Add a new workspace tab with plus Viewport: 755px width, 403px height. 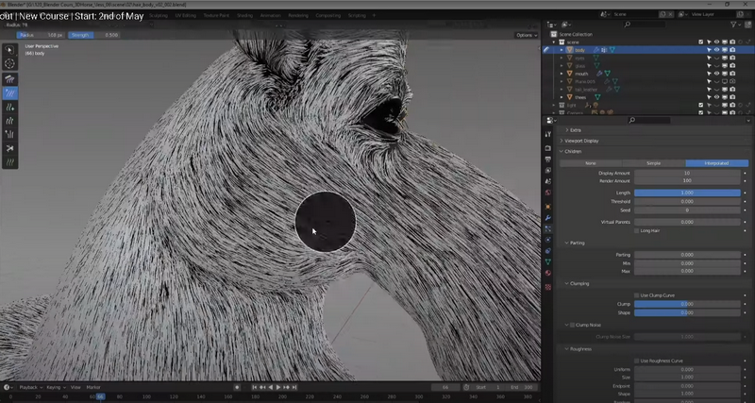point(374,15)
